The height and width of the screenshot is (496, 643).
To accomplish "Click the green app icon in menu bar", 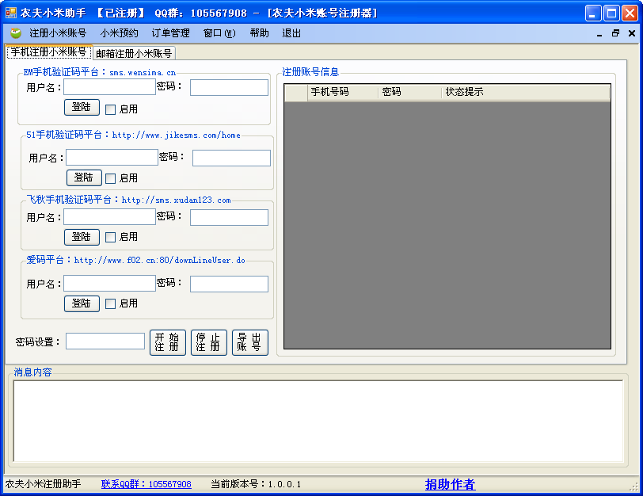I will pos(16,32).
